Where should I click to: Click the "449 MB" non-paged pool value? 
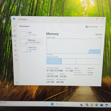(x=60, y=82)
